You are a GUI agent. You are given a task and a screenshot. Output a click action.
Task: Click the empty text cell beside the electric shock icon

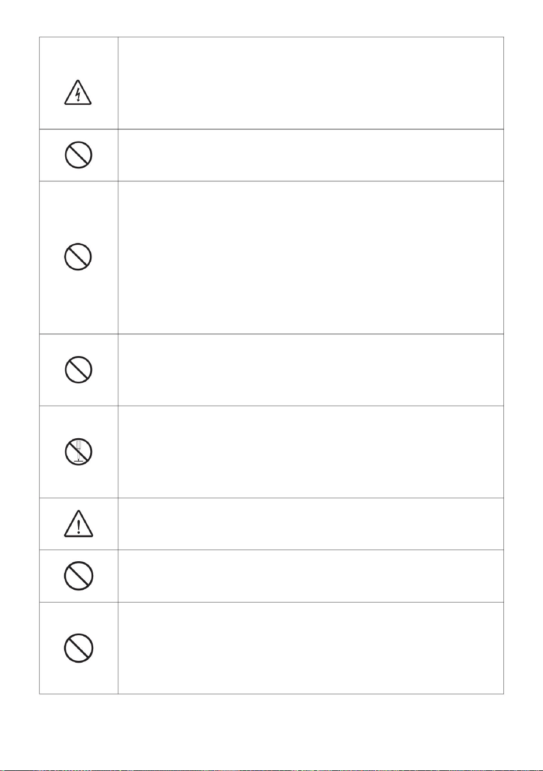tap(311, 83)
